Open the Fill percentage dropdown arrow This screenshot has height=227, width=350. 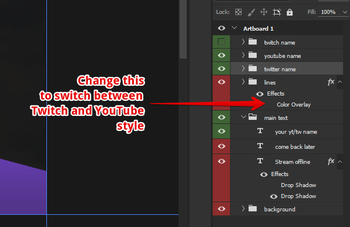coord(345,12)
